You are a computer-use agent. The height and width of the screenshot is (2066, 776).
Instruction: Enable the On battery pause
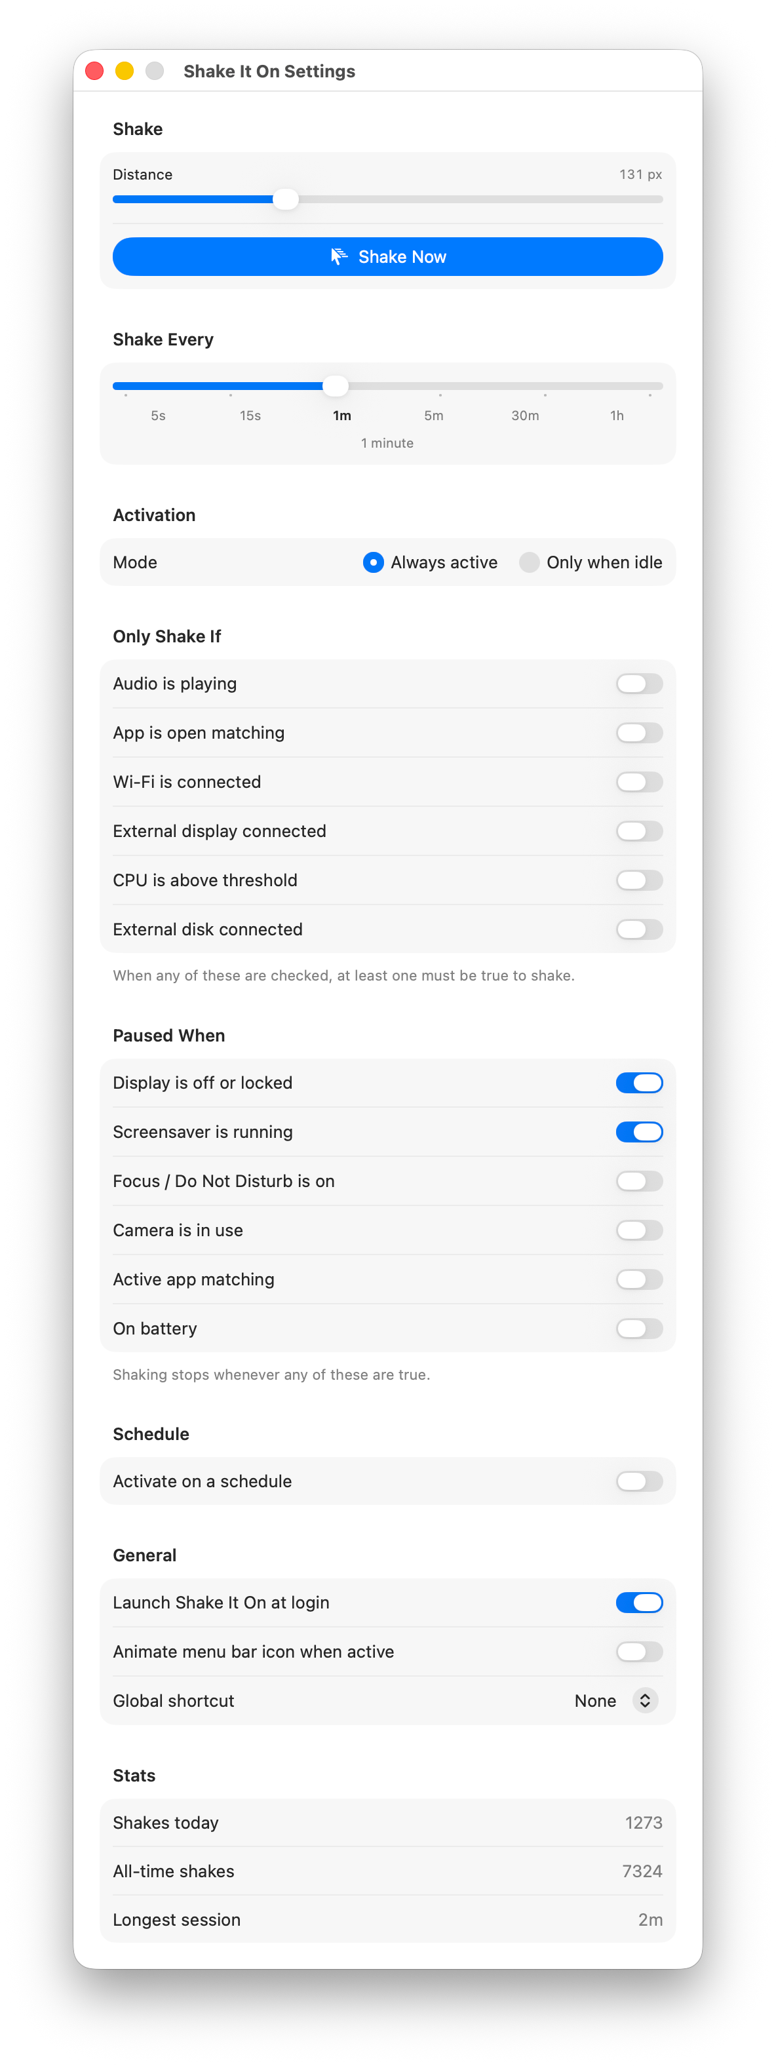point(639,1328)
